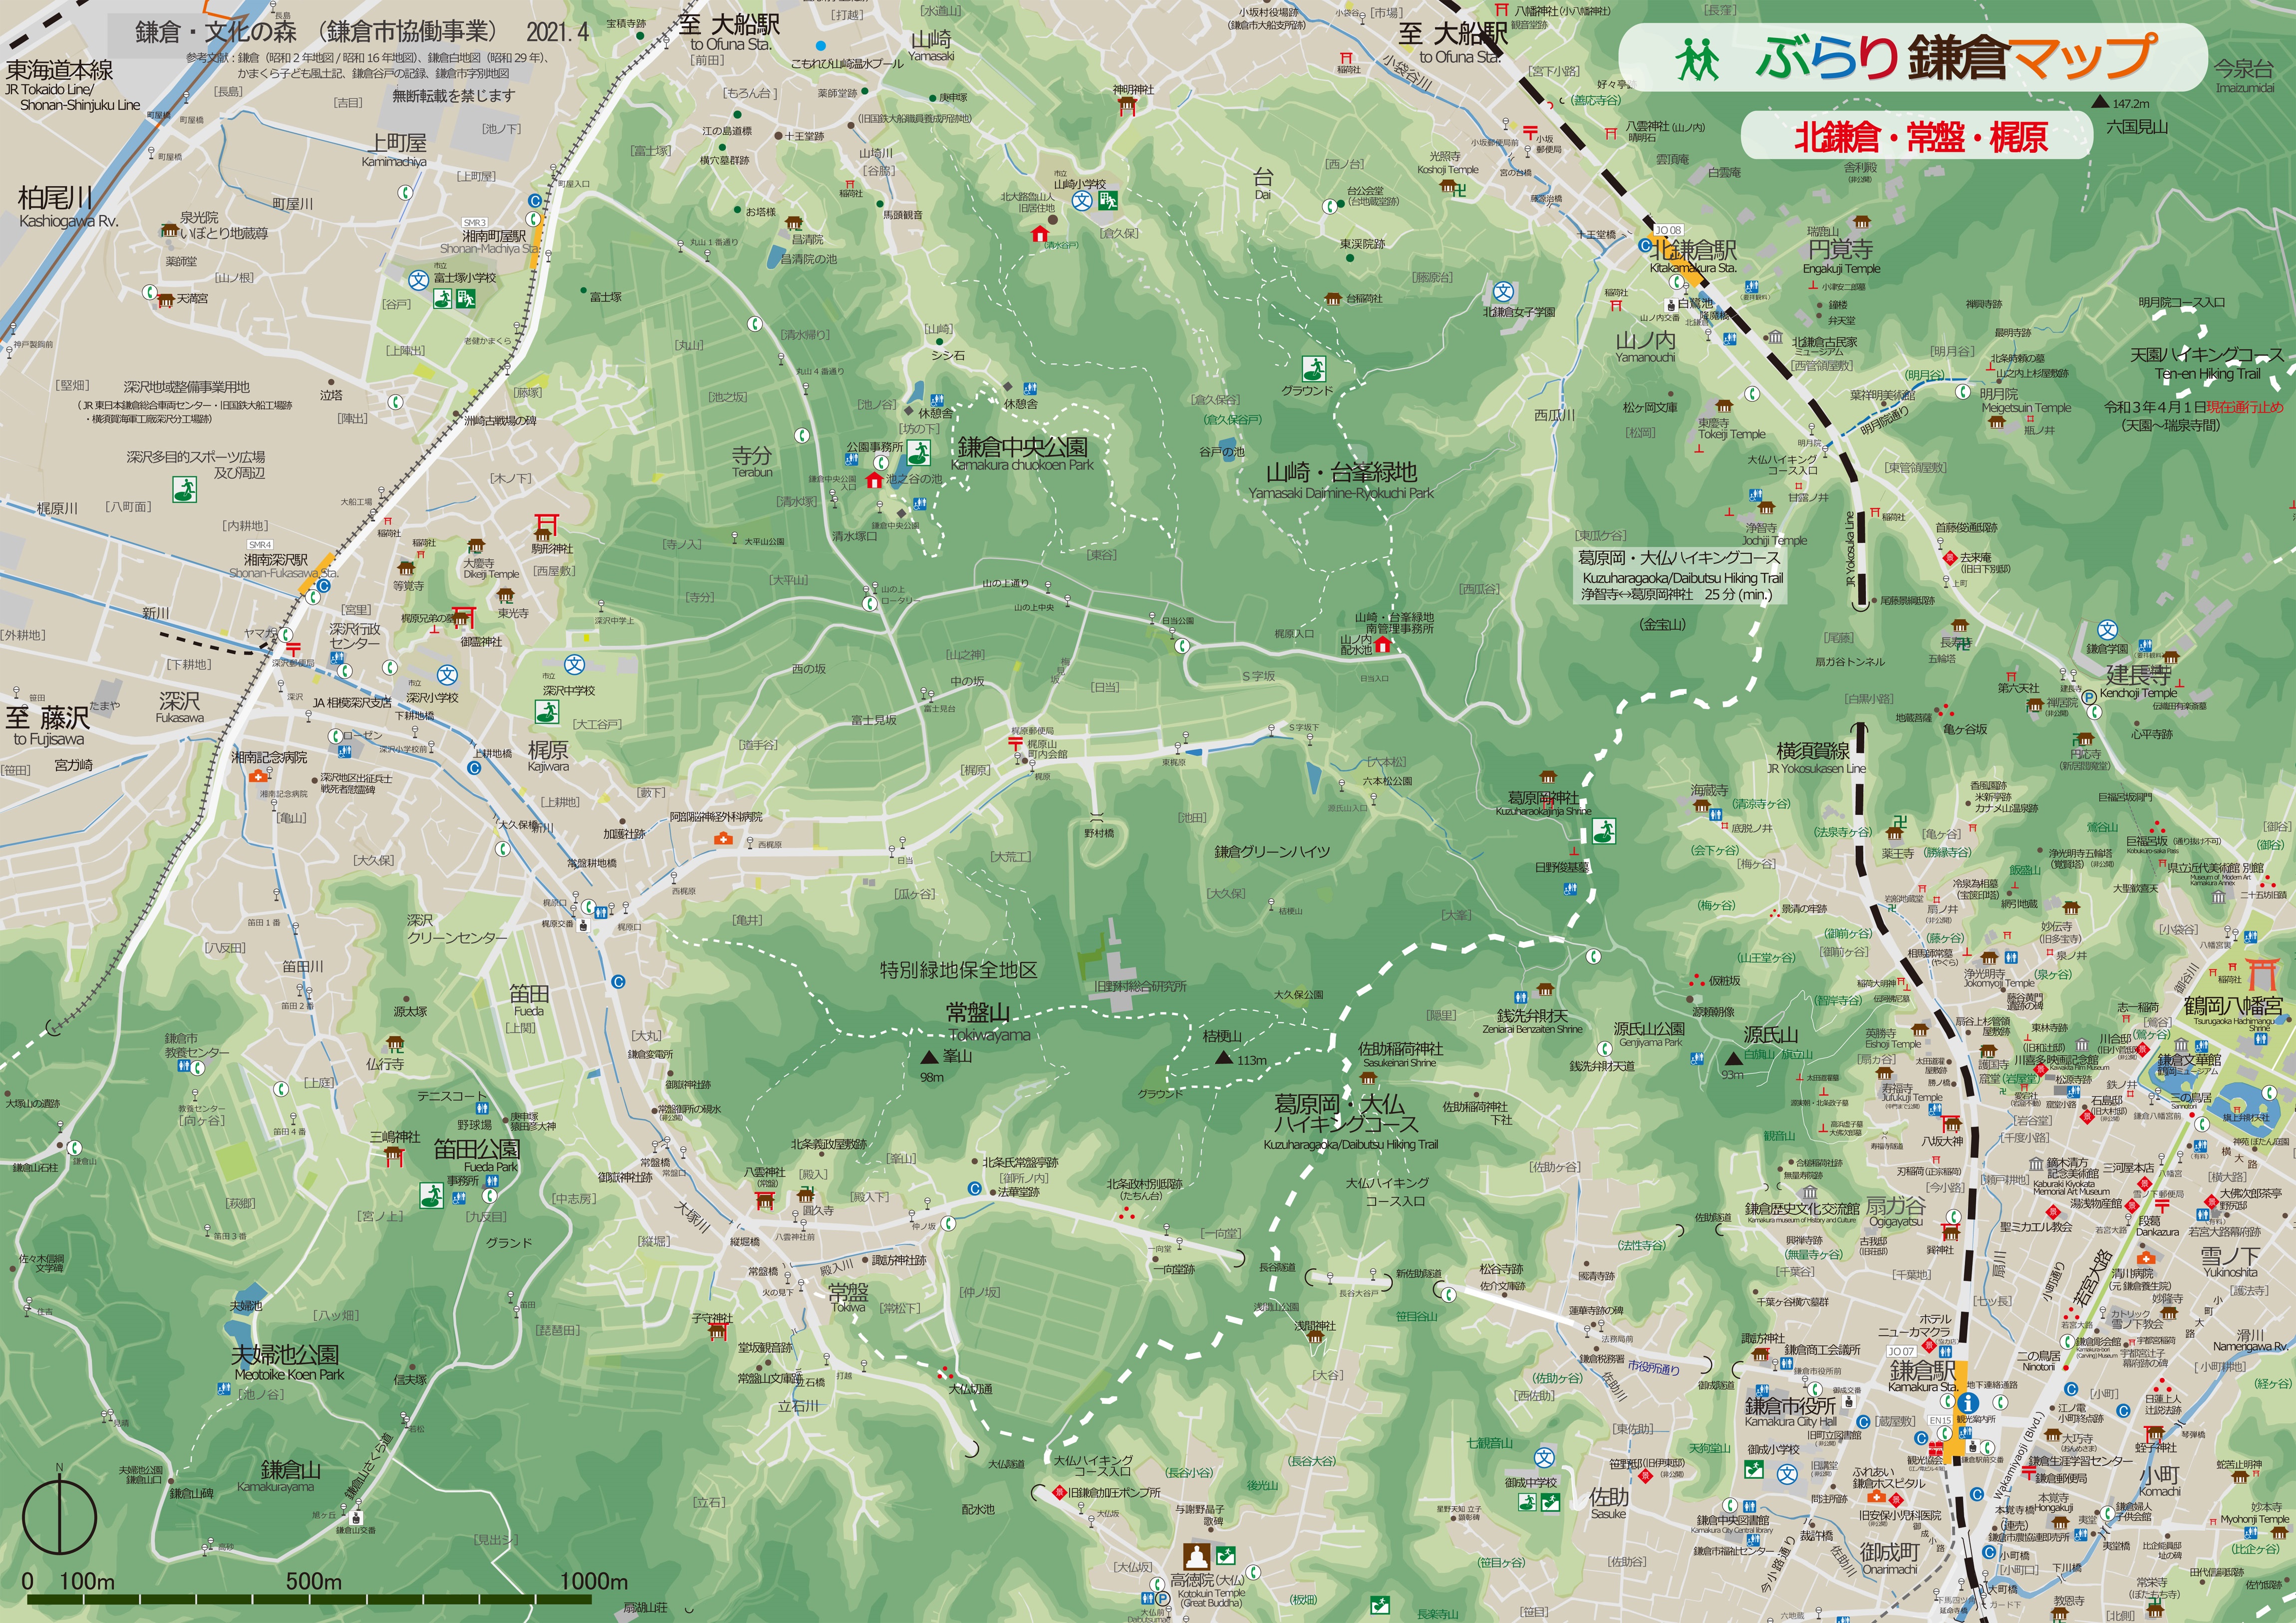Click the red house icon at 鎌倉中央公園入口
The image size is (2296, 1623).
pyautogui.click(x=874, y=479)
